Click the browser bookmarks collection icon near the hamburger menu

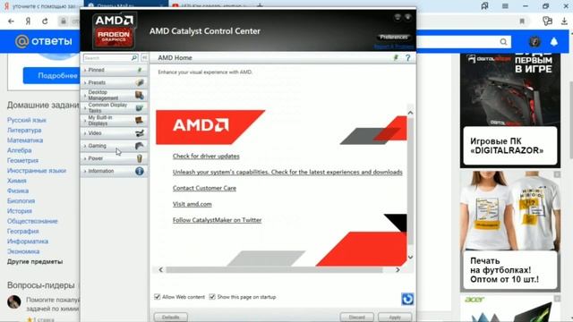[484, 6]
